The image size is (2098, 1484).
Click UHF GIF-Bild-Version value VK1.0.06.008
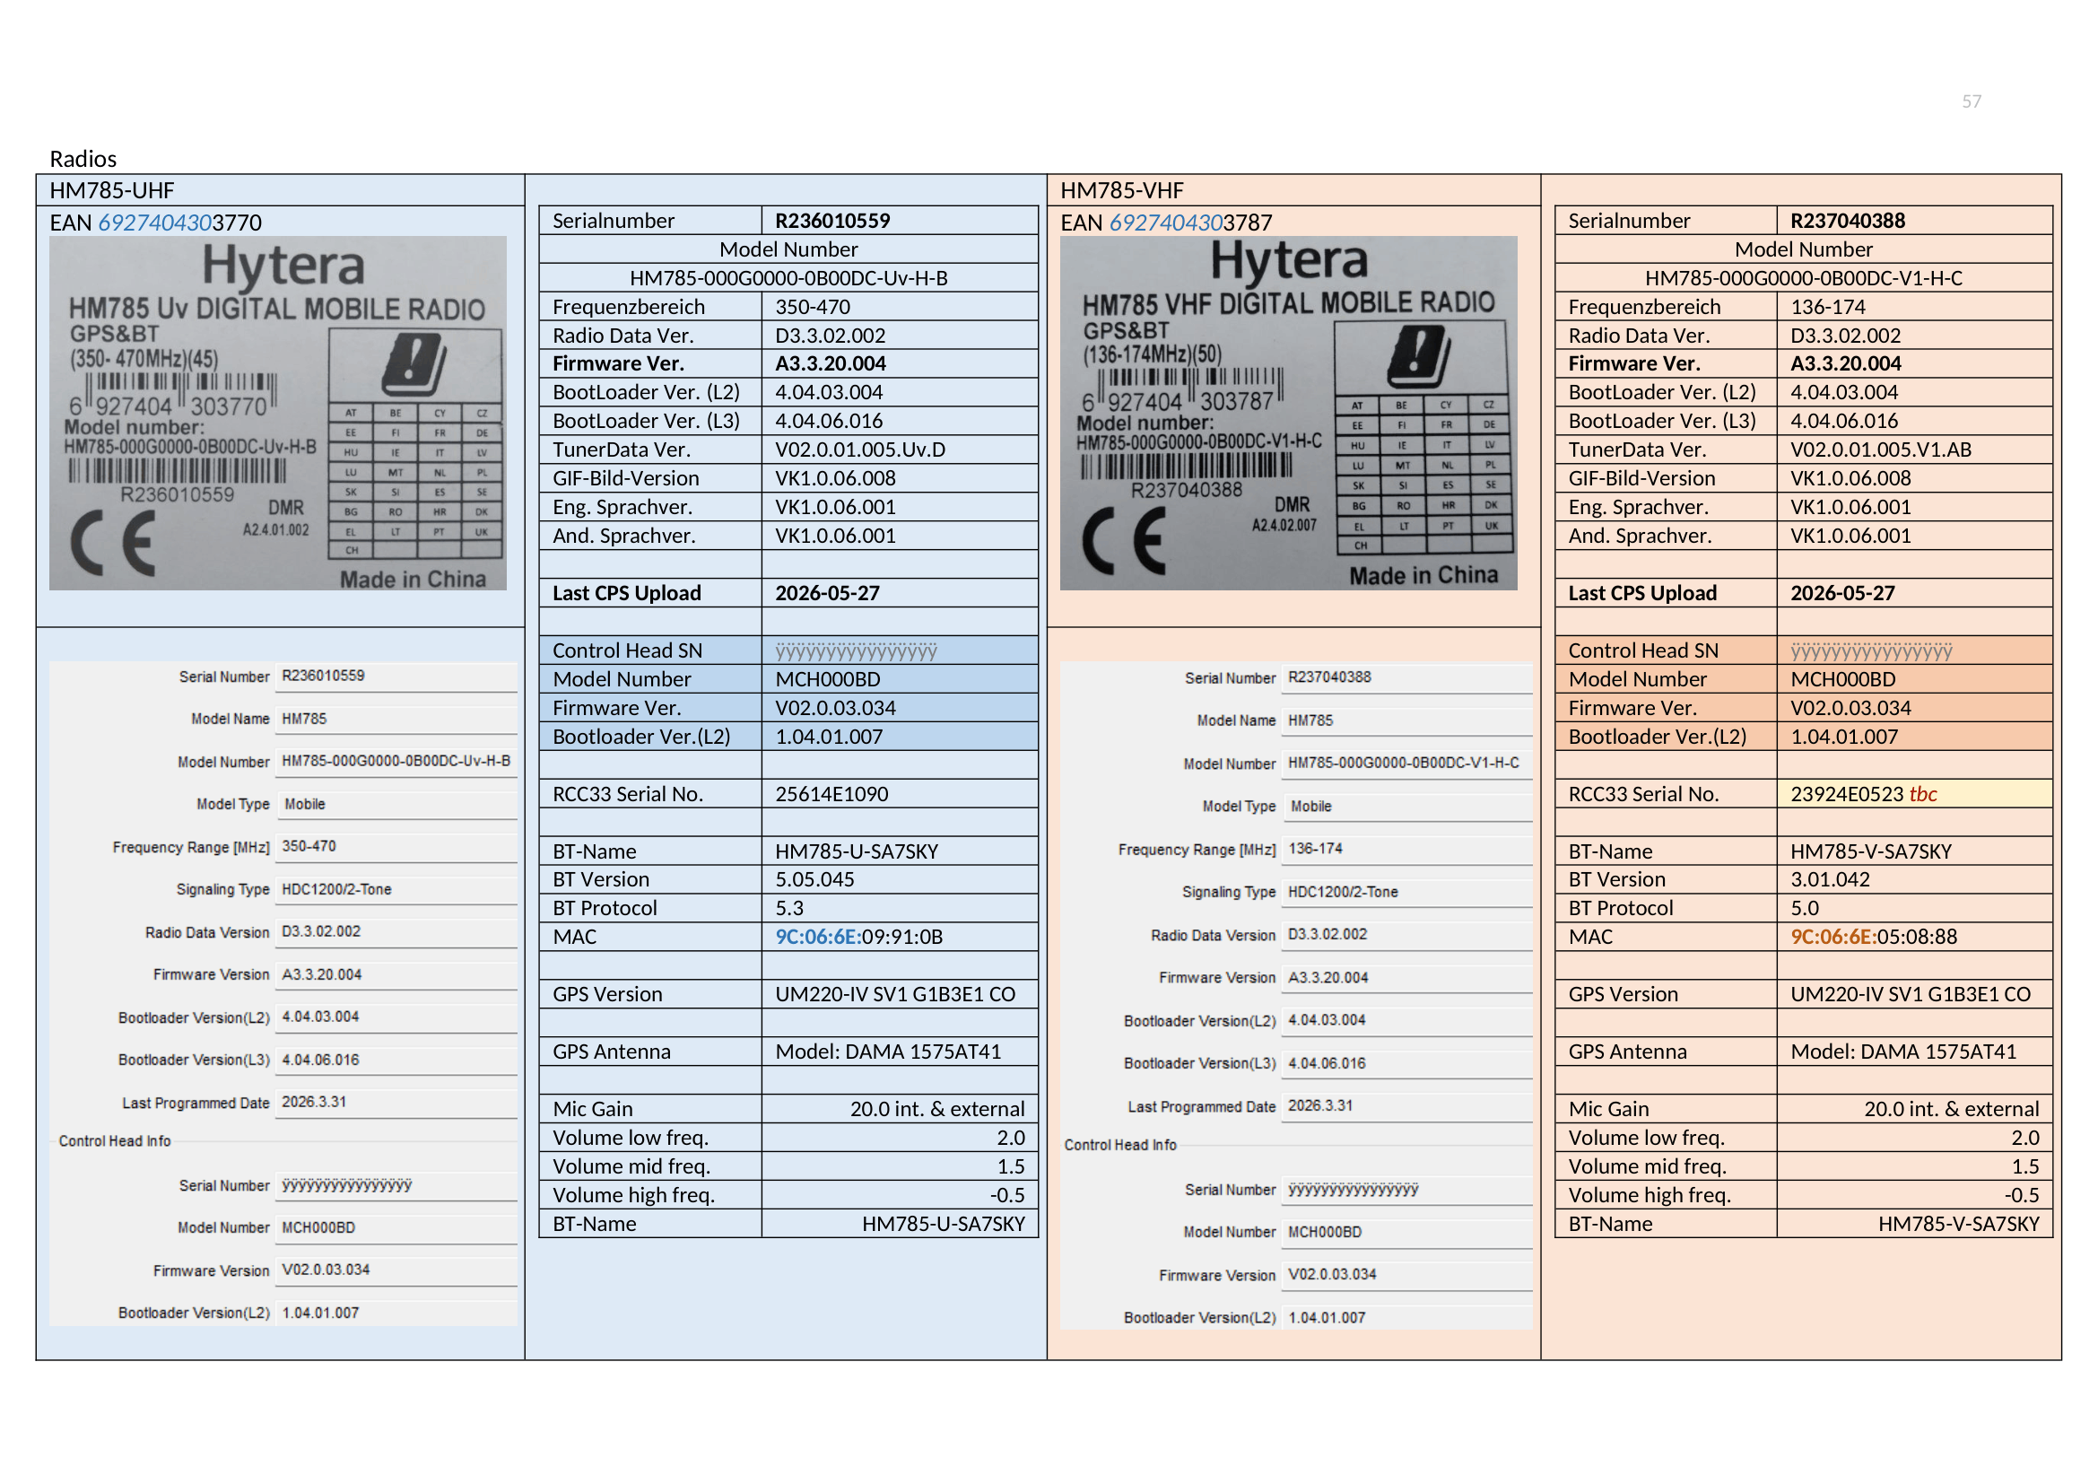click(x=835, y=478)
